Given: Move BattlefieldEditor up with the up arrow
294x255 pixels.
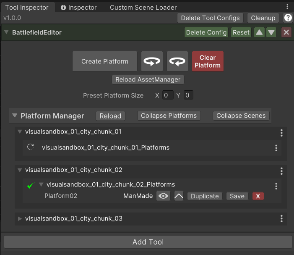Looking at the screenshot, I should point(259,32).
